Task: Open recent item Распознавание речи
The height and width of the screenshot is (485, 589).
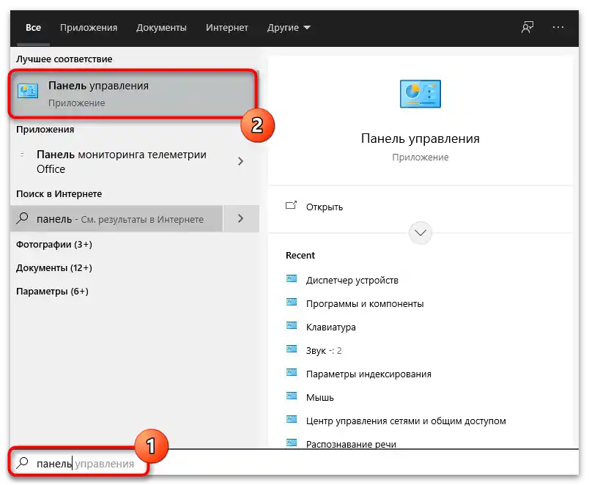Action: point(351,444)
